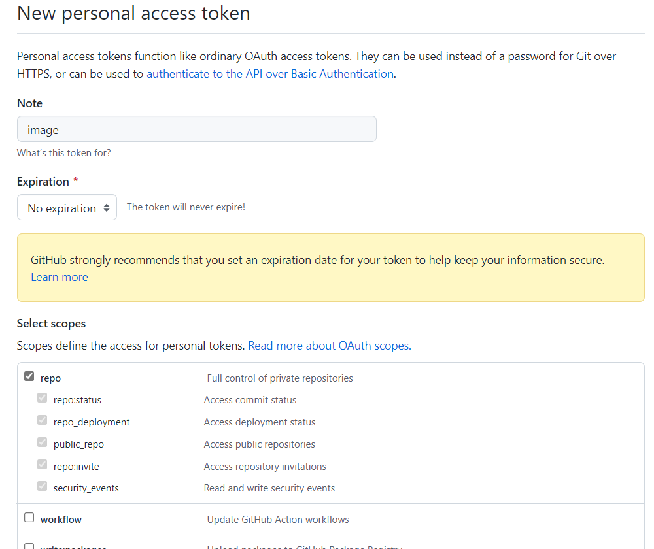Click the workflow scope label

click(x=61, y=520)
